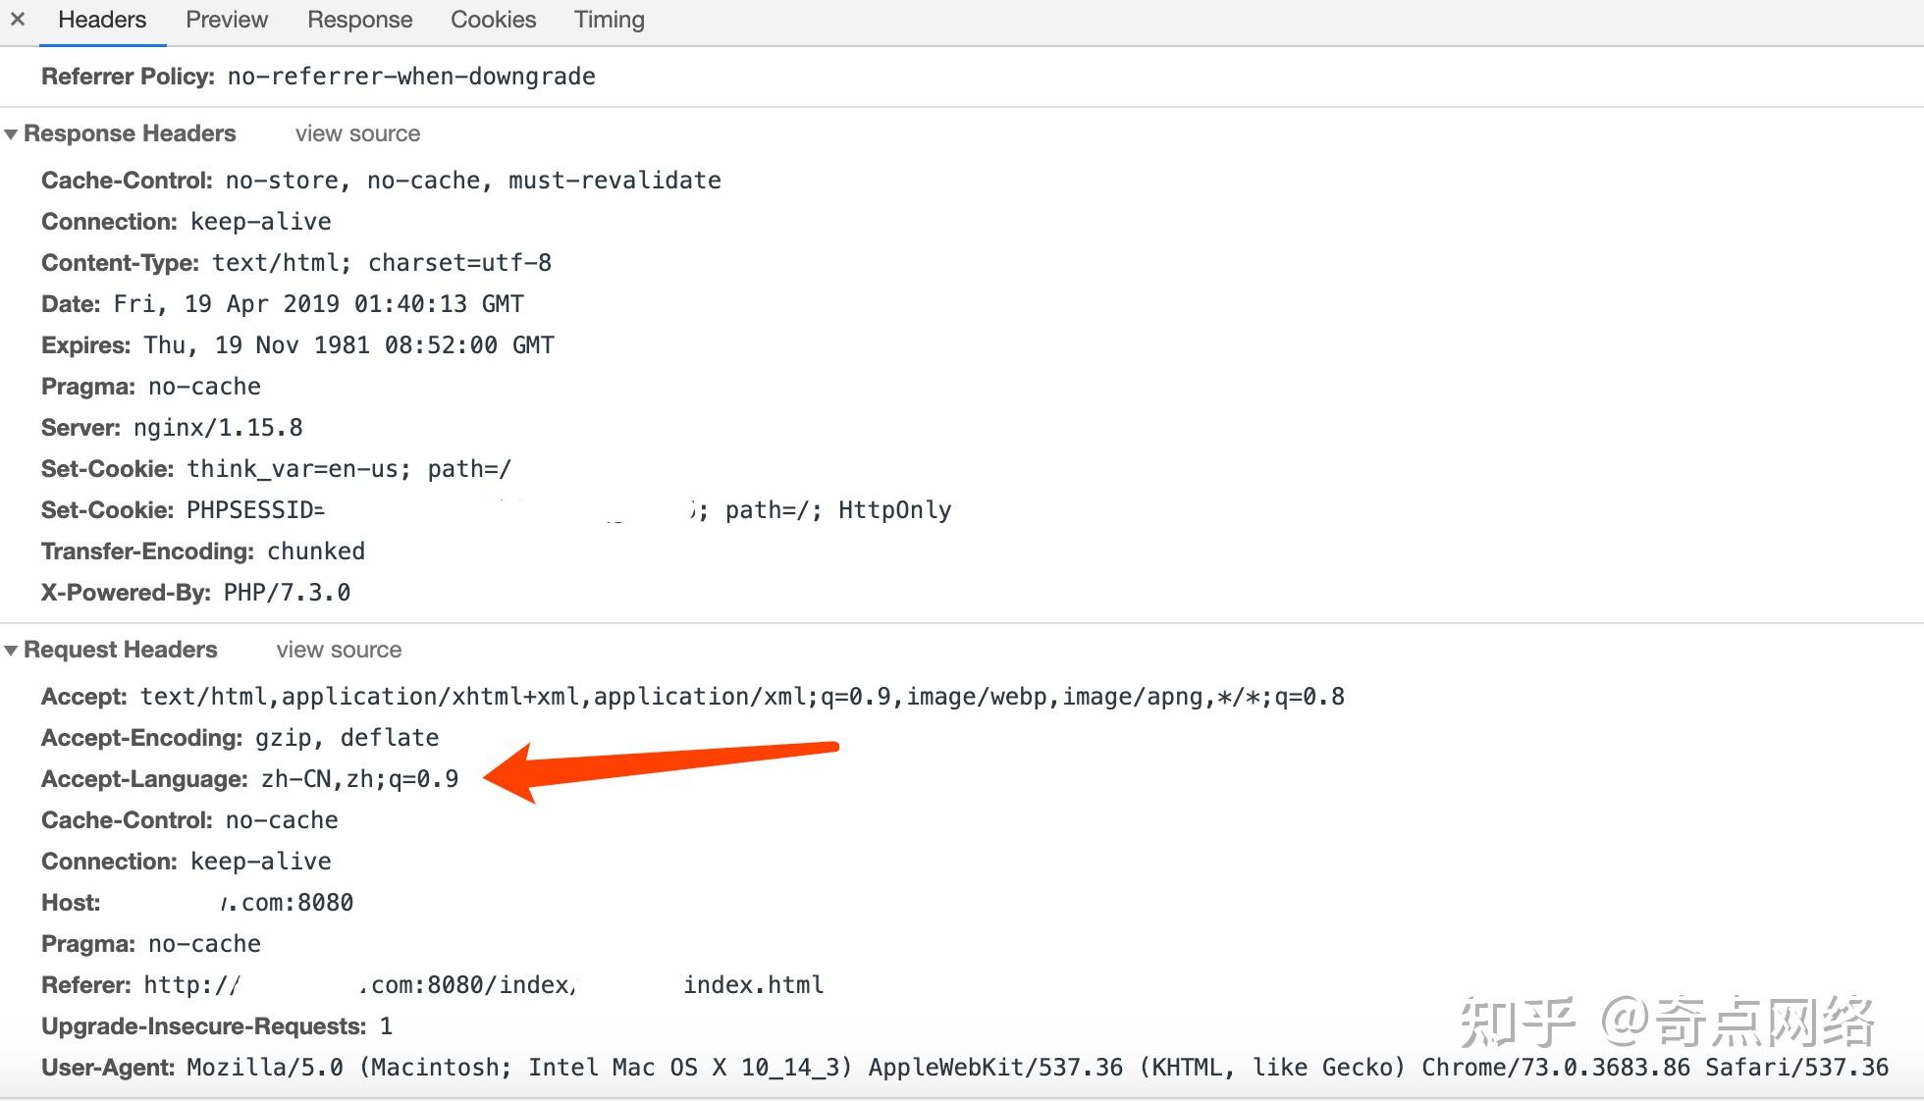Select the Headers tab
The image size is (1924, 1101).
pos(102,20)
